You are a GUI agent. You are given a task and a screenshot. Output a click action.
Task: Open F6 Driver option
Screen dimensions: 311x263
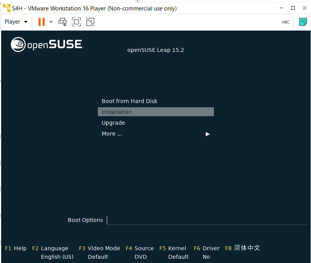[x=207, y=248]
